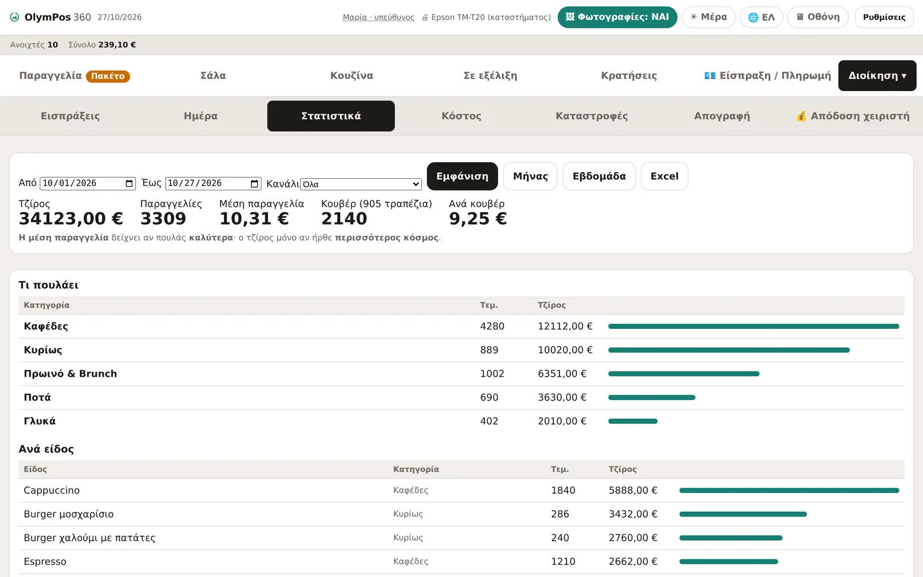Click the Ποτά turnover bar
Viewport: 923px width, 577px height.
(x=652, y=398)
